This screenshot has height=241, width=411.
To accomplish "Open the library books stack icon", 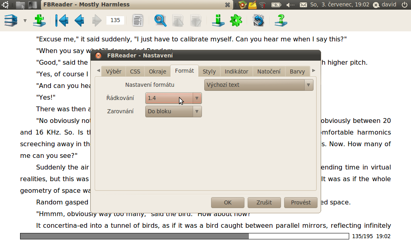I will point(11,20).
